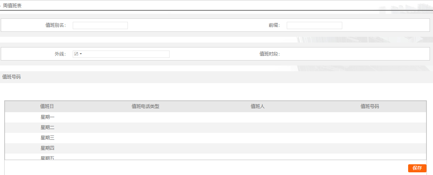
Task: Select the 值班人 column header
Action: [258, 106]
